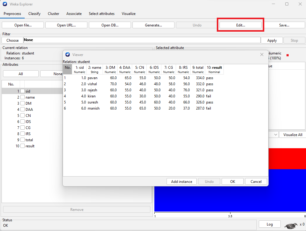Click the 2: name column header
The width and height of the screenshot is (306, 231).
[x=95, y=69]
